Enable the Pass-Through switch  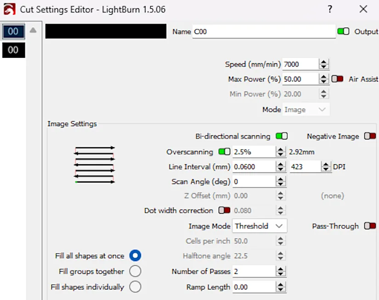370,226
